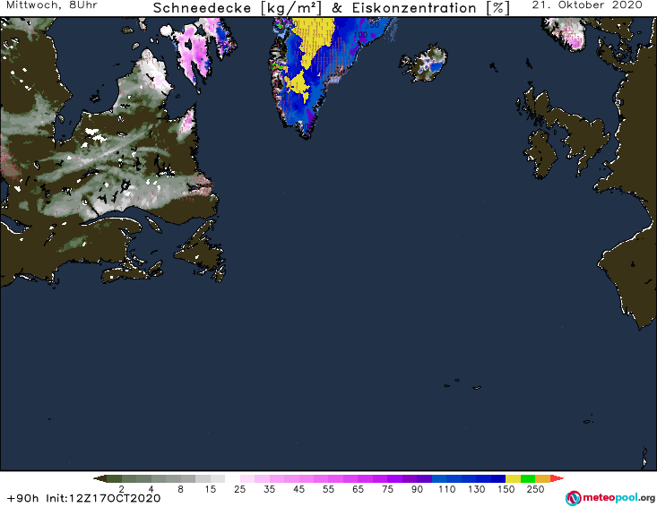
Task: Click the legend value '90'
Action: 417,489
